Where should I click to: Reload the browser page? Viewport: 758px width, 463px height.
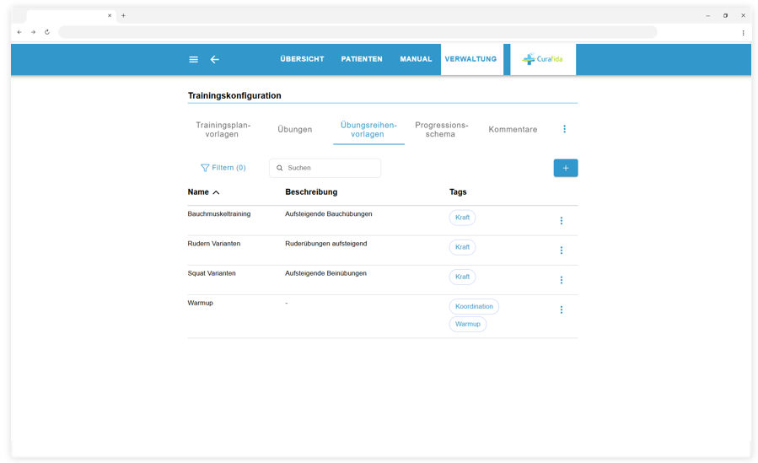point(47,32)
